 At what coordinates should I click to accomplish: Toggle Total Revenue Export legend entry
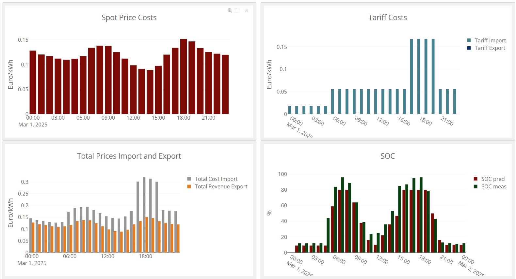[x=221, y=186]
